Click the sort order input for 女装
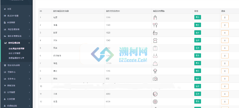This screenshot has height=108, width=239. point(225,41)
